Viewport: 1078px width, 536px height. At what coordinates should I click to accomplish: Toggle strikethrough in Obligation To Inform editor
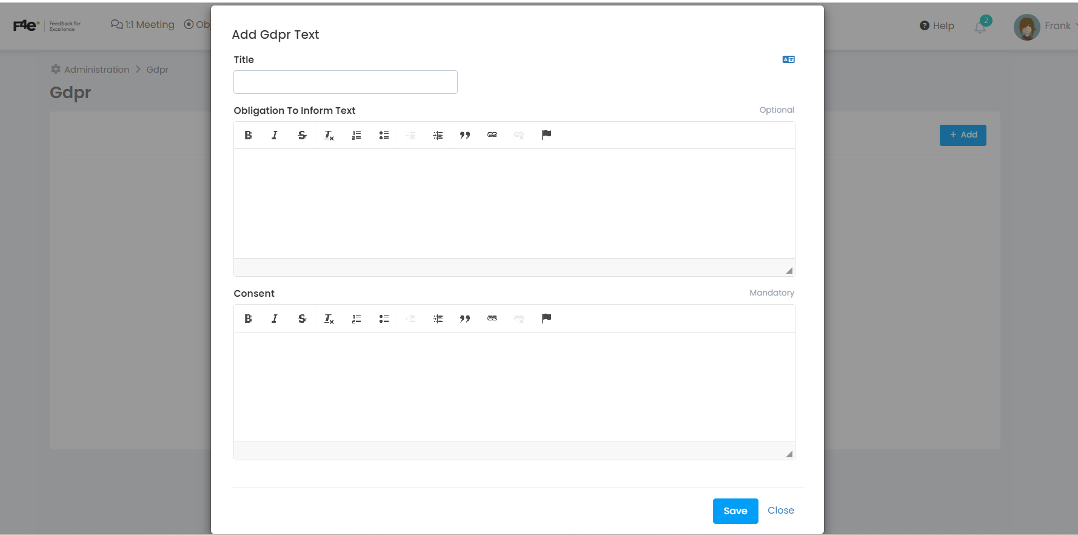click(x=302, y=135)
